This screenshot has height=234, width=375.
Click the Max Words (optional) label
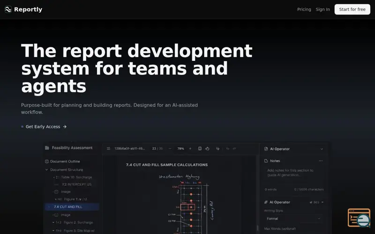click(x=280, y=228)
